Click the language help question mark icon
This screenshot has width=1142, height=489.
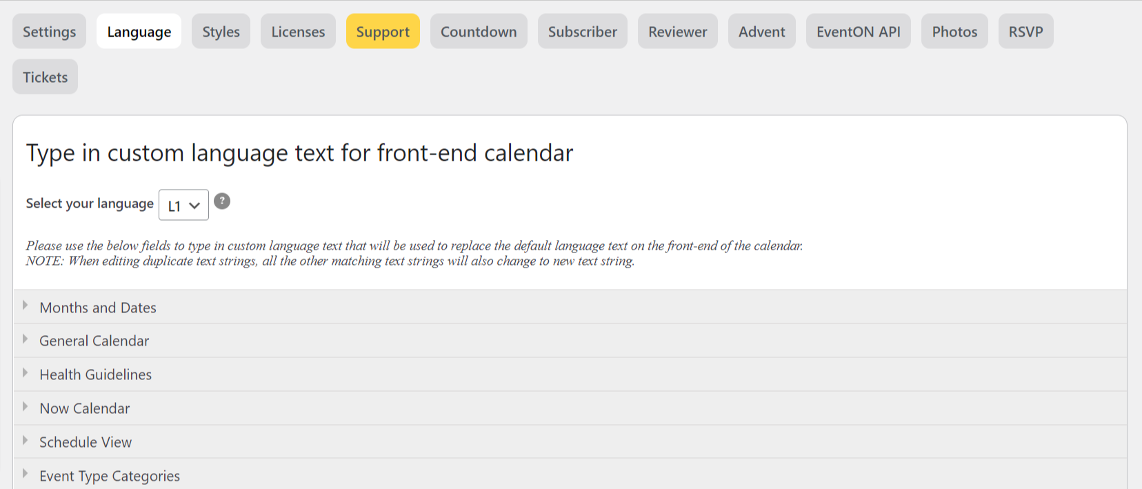point(222,201)
